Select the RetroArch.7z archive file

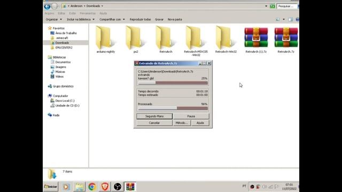[x=286, y=41]
